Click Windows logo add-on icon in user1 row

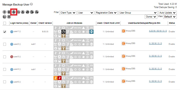pyautogui.click(x=83, y=32)
